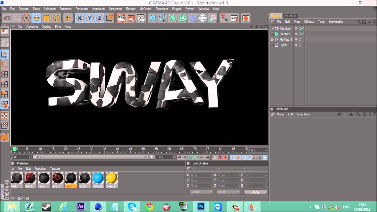This screenshot has width=377, height=212.
Task: Expand the Fracture object tree
Action: (x=272, y=34)
